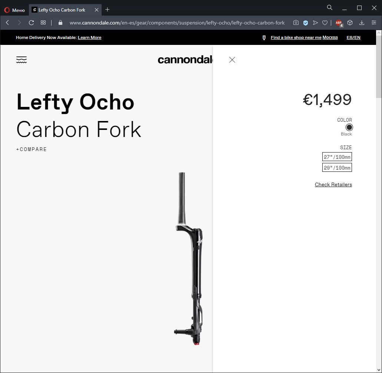Select the 27"/100mm size option
The width and height of the screenshot is (382, 373).
pos(337,157)
